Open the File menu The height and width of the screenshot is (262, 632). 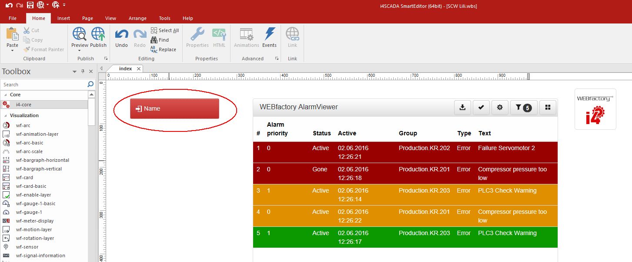click(x=13, y=18)
